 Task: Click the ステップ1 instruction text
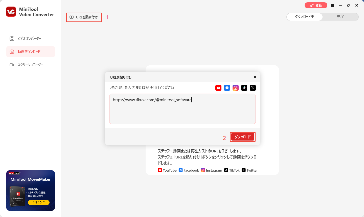coord(200,151)
